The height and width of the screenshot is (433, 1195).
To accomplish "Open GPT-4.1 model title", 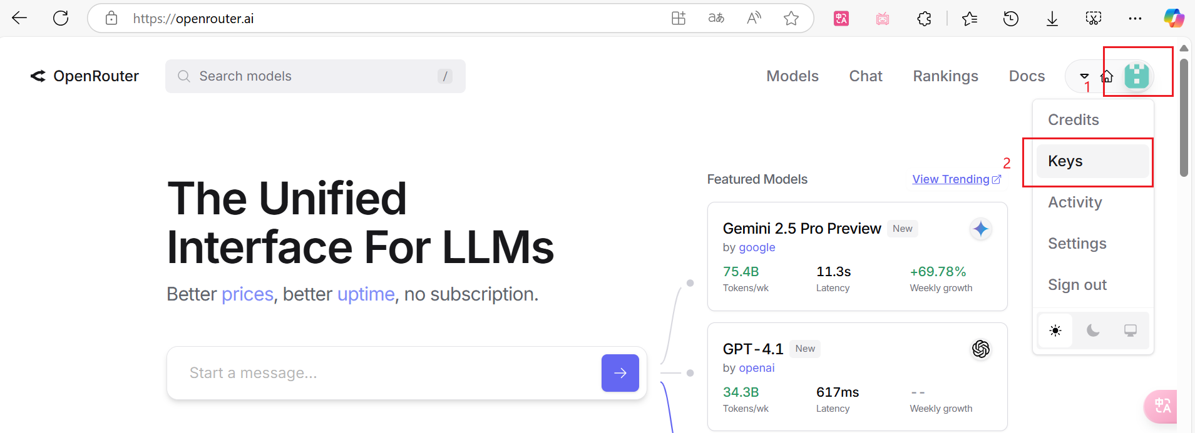I will point(753,349).
